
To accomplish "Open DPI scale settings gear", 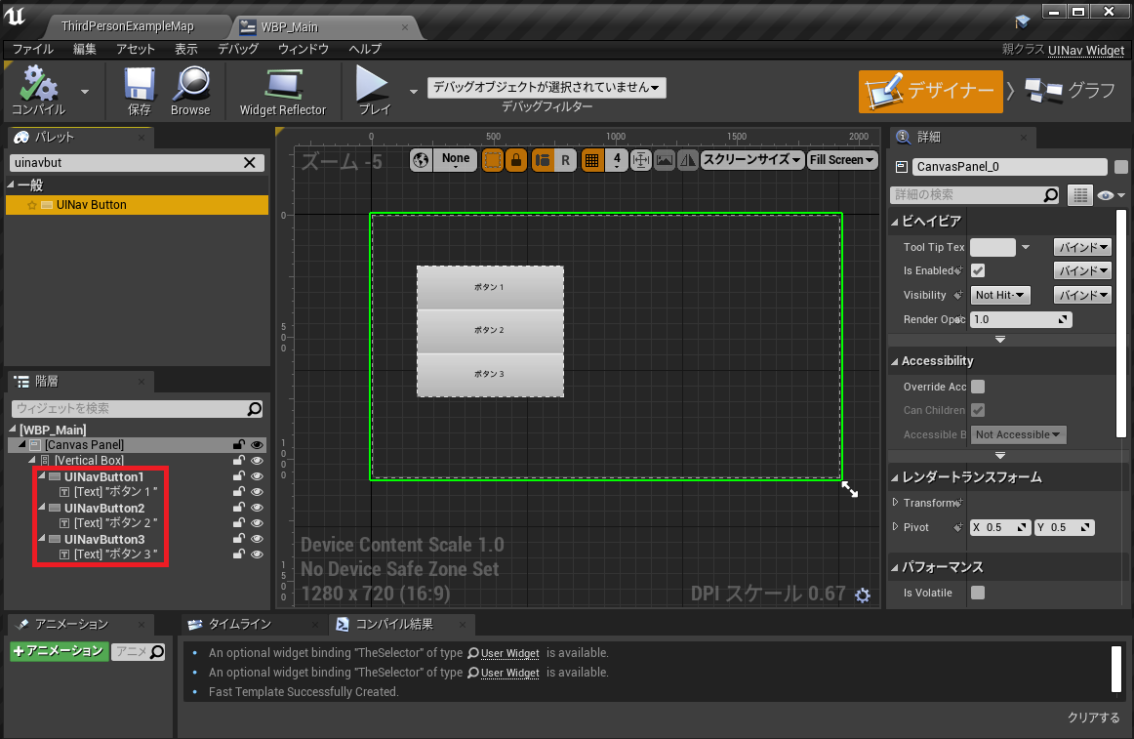I will point(862,595).
